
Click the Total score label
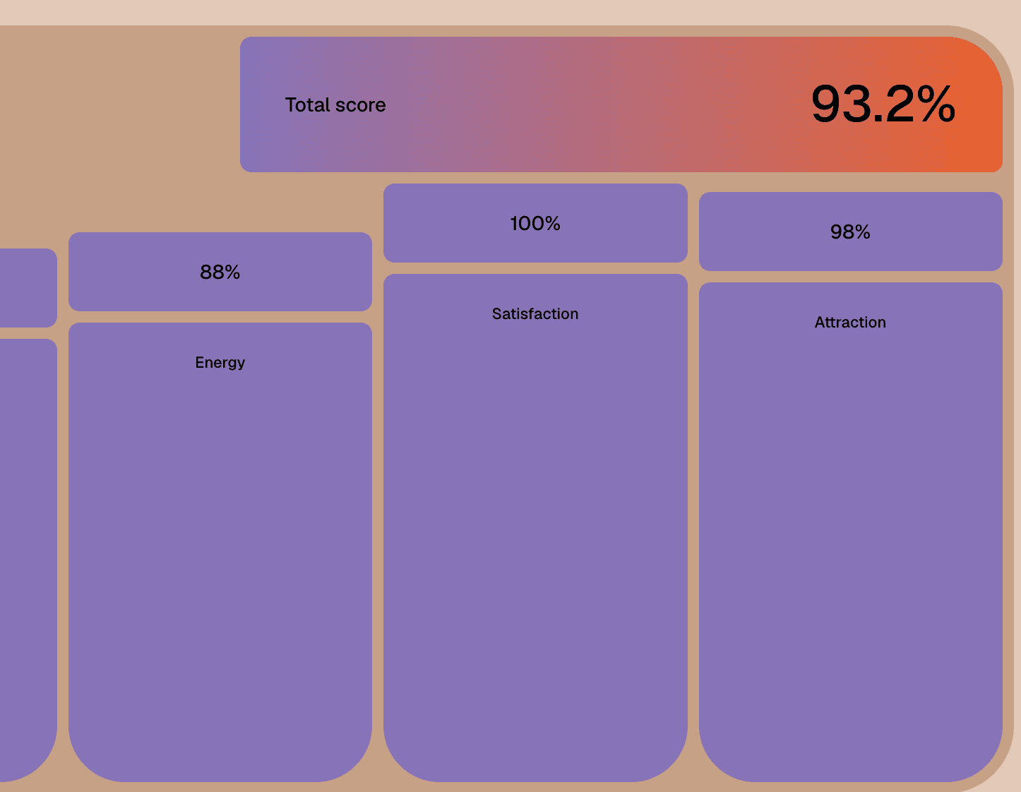coord(335,105)
